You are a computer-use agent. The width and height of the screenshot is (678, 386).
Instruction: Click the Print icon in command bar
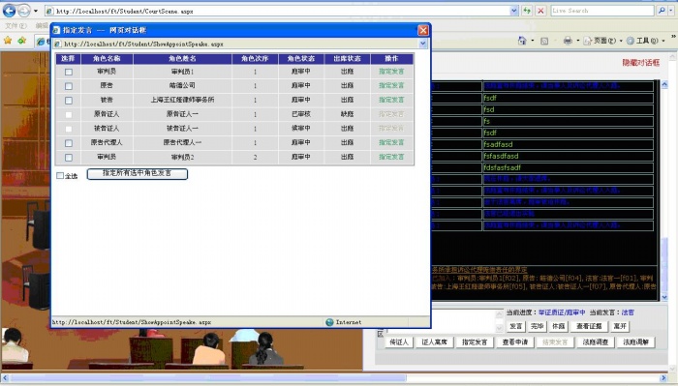(568, 41)
